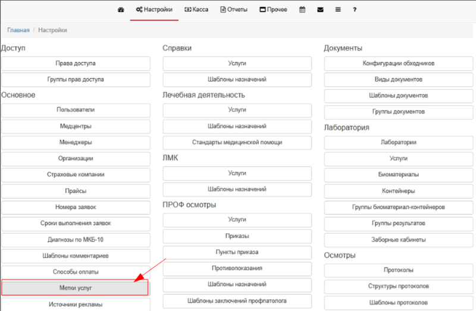476x311 pixels.
Task: Open Конфигурации обходников
Action: (399, 63)
